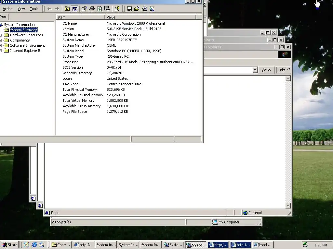Image resolution: width=333 pixels, height=249 pixels.
Task: Select the Page File Space row
Action: [129, 112]
